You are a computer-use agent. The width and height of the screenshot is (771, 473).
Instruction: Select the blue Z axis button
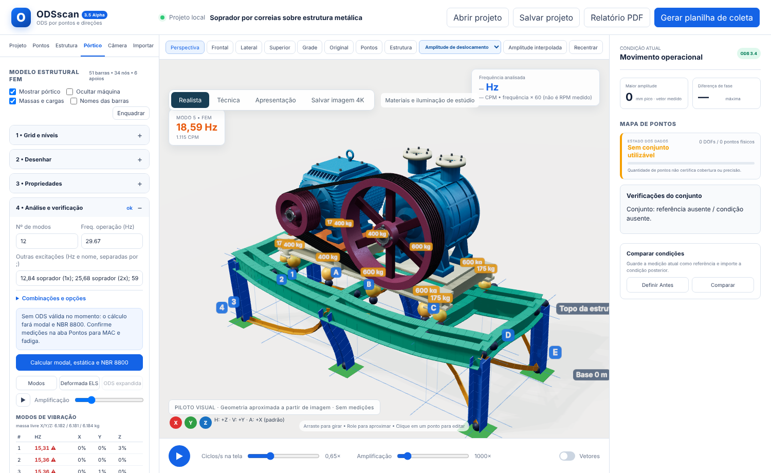coord(206,423)
